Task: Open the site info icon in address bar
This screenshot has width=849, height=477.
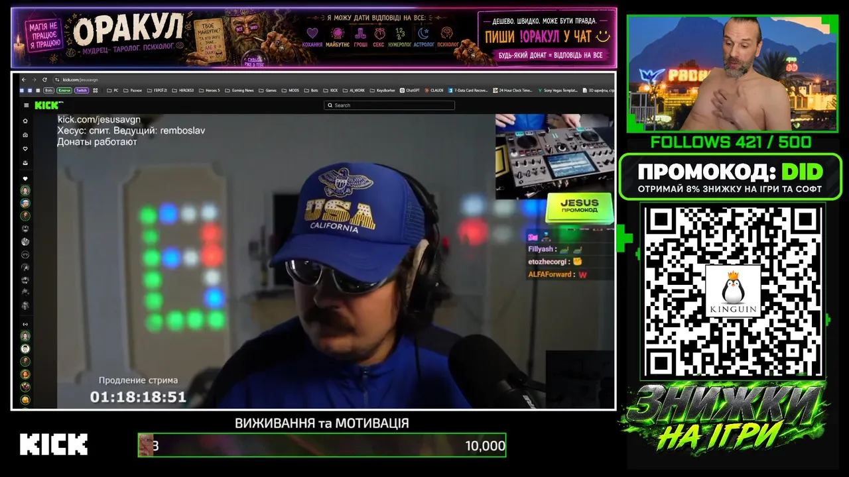Action: tap(57, 79)
